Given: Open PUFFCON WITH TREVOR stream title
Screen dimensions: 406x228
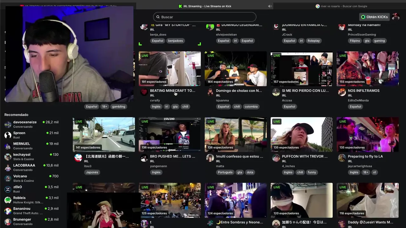Looking at the screenshot, I should click(x=305, y=156).
